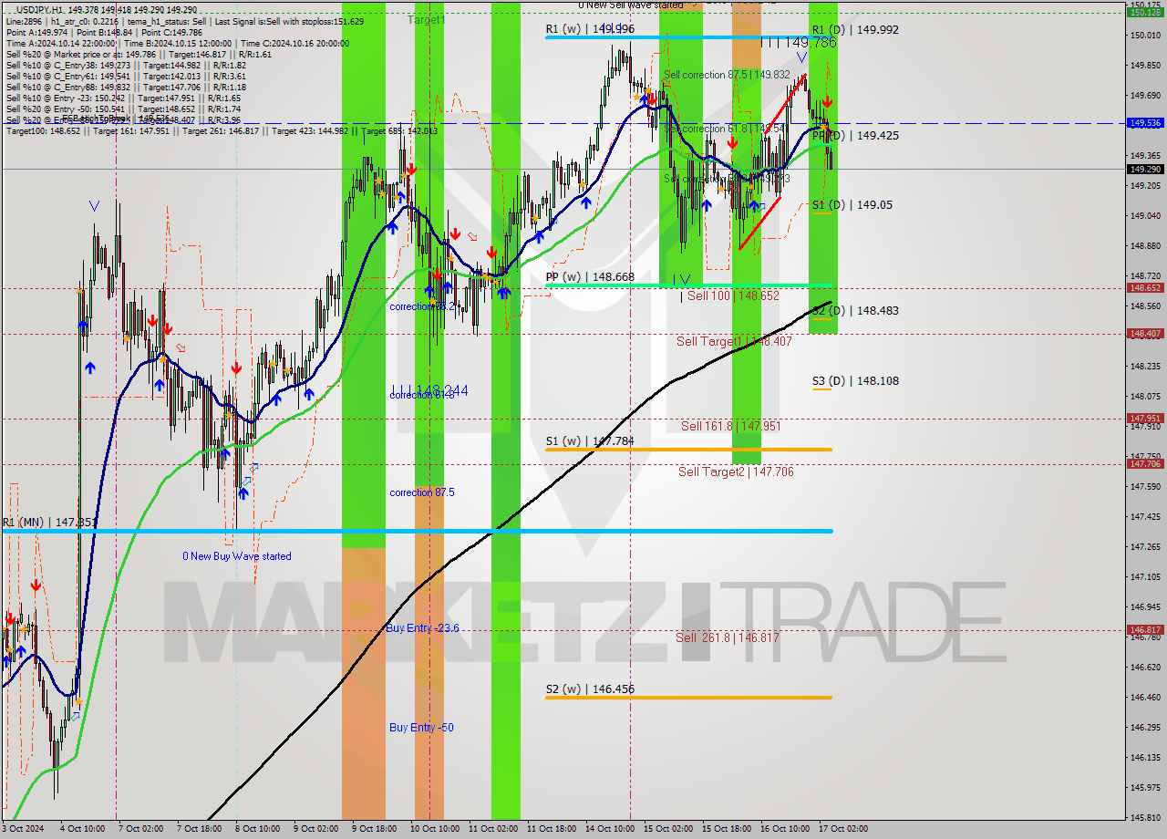Select the 14 Oct 10:00 time axis label
The image size is (1167, 839).
(610, 829)
